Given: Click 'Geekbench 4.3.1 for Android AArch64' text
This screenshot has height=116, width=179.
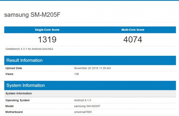Looking at the screenshot, I should (x=29, y=49).
